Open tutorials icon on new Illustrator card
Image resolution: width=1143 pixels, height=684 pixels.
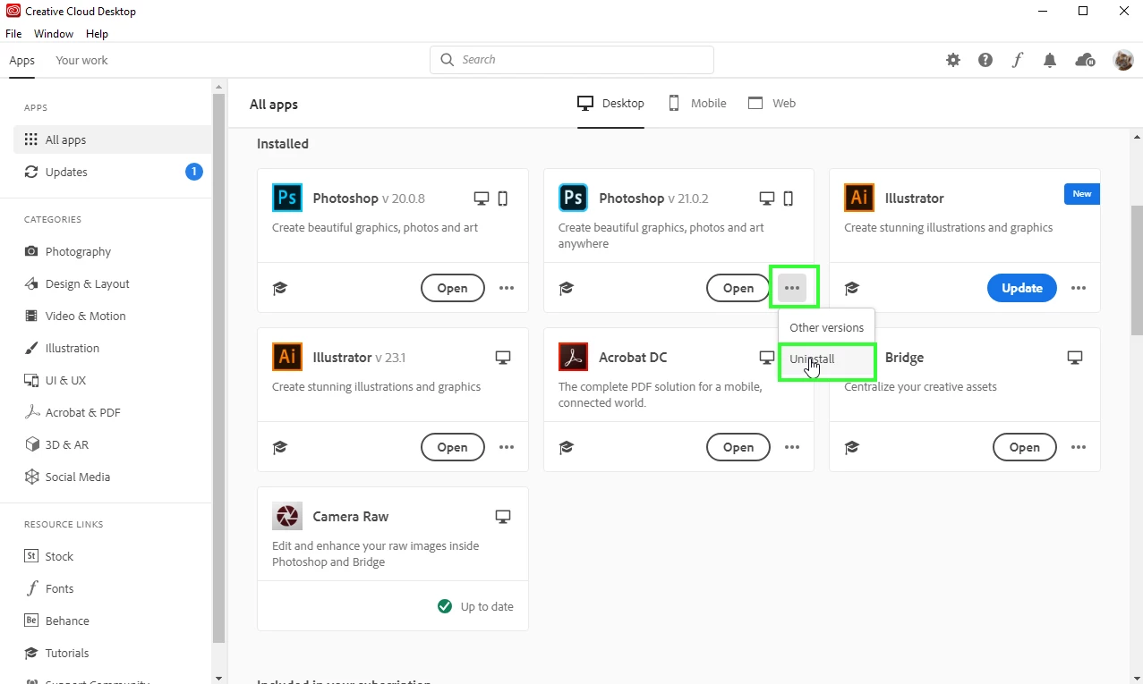click(x=852, y=288)
